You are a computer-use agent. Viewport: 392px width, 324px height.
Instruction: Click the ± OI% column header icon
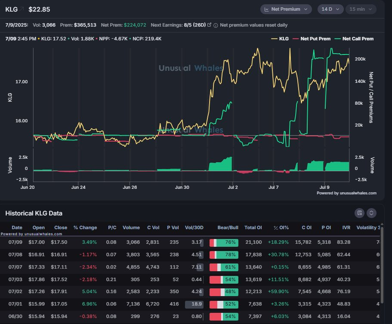coord(276,228)
